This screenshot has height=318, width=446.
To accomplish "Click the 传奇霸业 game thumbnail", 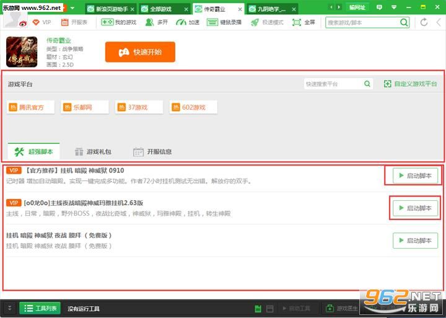I will (22, 52).
